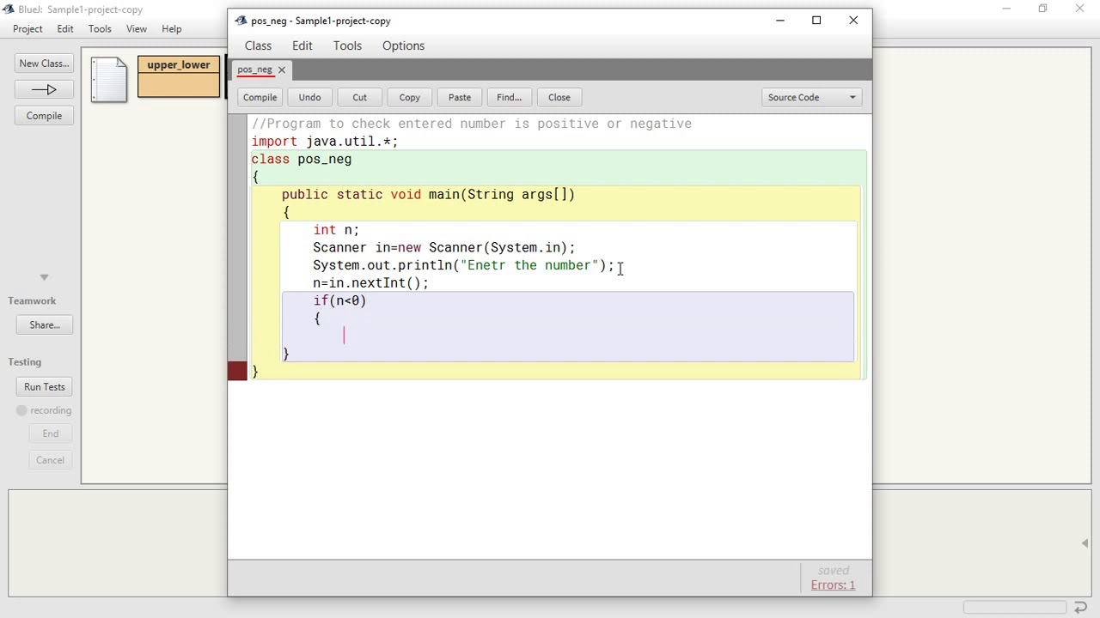The height and width of the screenshot is (618, 1100).
Task: Click the BlueJ bird icon in main window title
Action: (x=9, y=9)
